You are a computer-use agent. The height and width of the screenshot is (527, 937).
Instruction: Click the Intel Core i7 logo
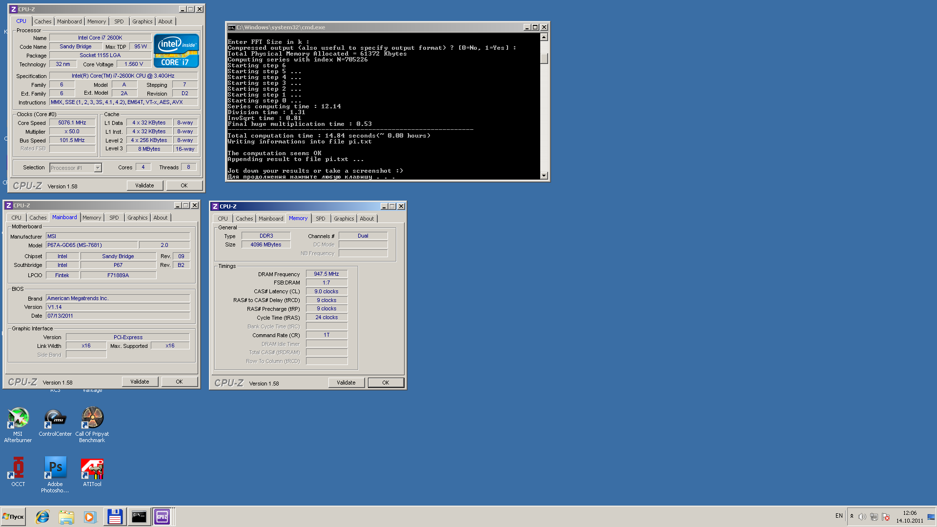point(176,51)
